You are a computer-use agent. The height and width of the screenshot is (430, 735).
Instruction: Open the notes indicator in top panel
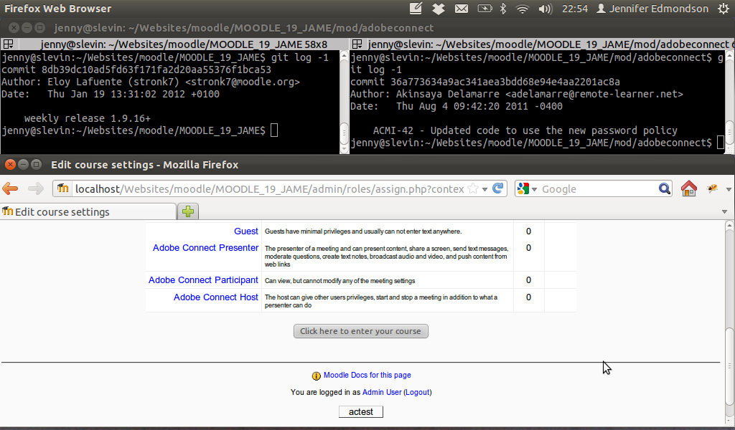coord(416,9)
